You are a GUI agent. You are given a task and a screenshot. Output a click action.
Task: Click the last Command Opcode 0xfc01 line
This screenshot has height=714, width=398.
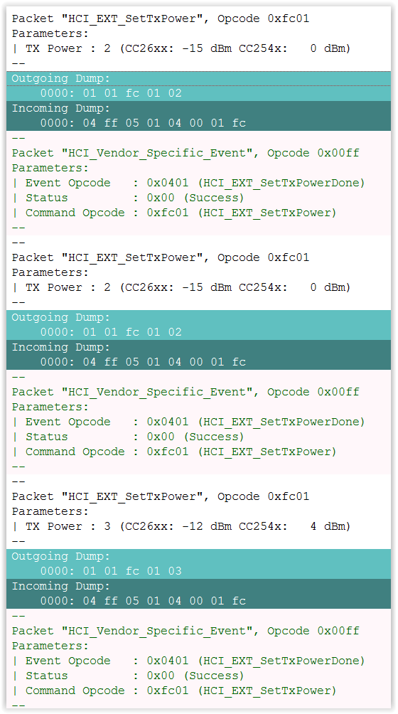coord(174,691)
